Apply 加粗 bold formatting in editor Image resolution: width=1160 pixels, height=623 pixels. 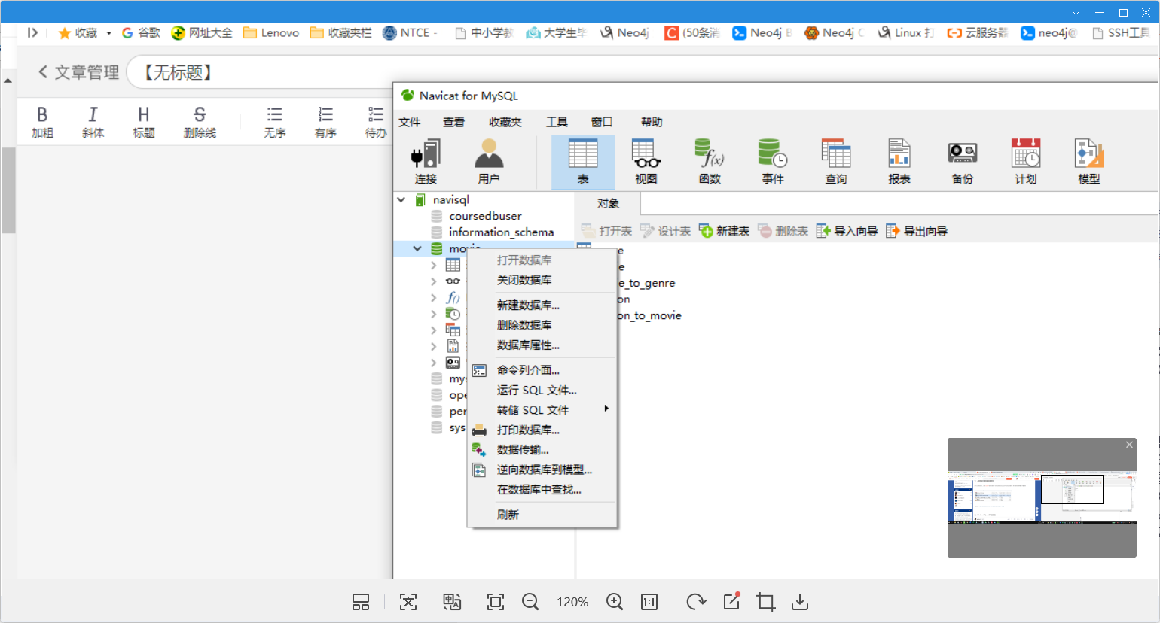(x=42, y=122)
